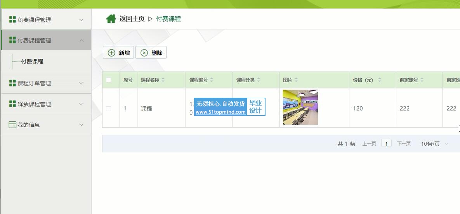Check the checkbox for row 1
This screenshot has width=460, height=214.
coord(109,109)
